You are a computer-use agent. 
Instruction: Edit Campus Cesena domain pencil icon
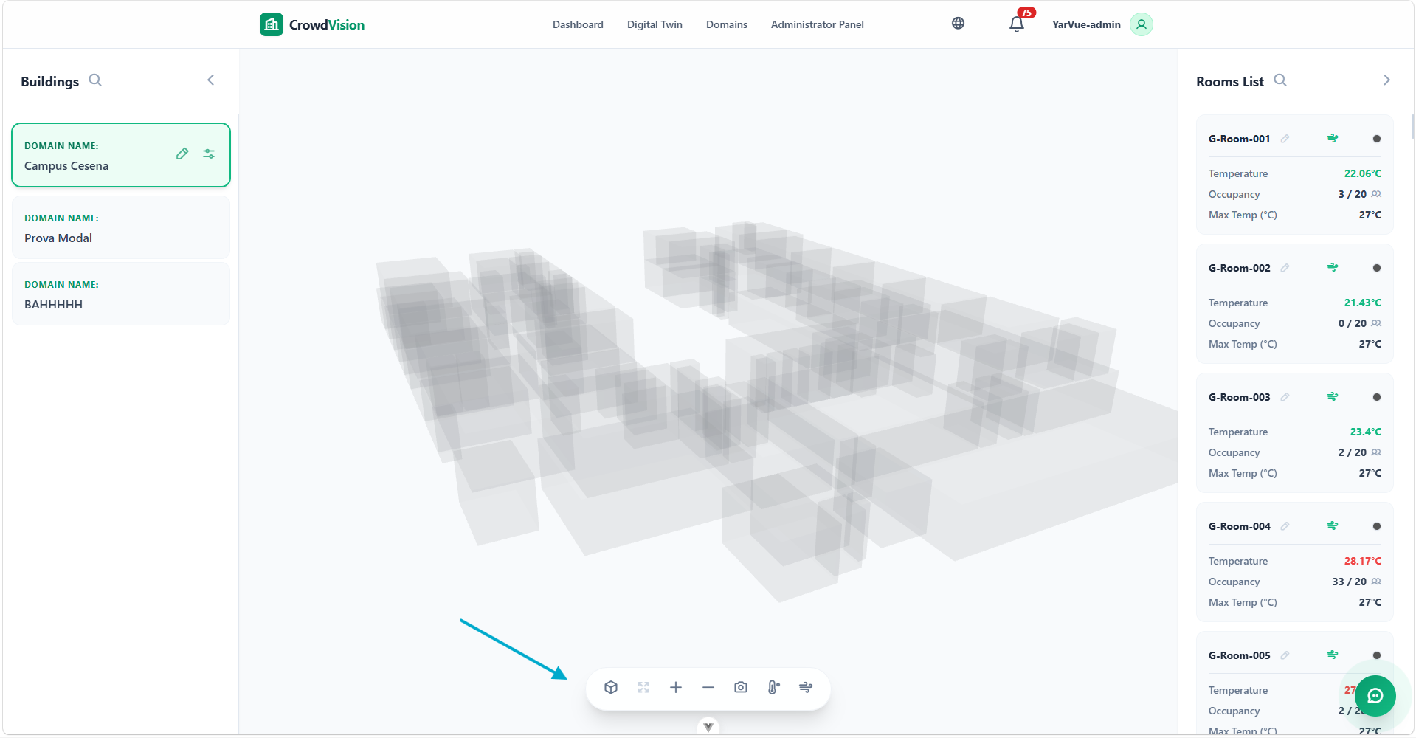tap(182, 154)
